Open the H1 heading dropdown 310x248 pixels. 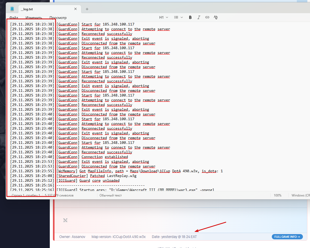164,17
